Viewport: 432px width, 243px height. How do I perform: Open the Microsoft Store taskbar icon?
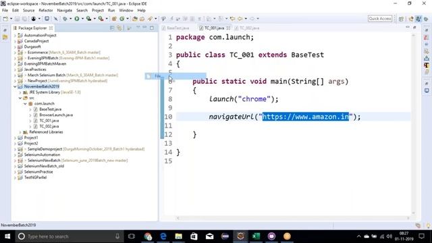tap(194, 236)
